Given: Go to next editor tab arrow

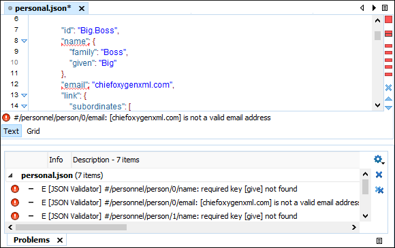Looking at the screenshot, I should [374, 7].
